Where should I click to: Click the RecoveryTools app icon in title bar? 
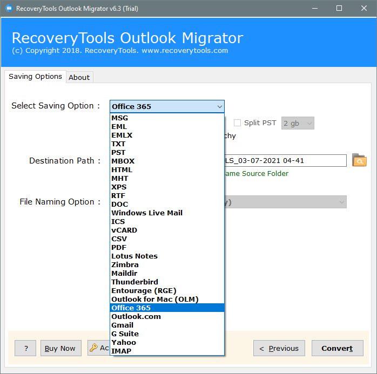(x=9, y=9)
